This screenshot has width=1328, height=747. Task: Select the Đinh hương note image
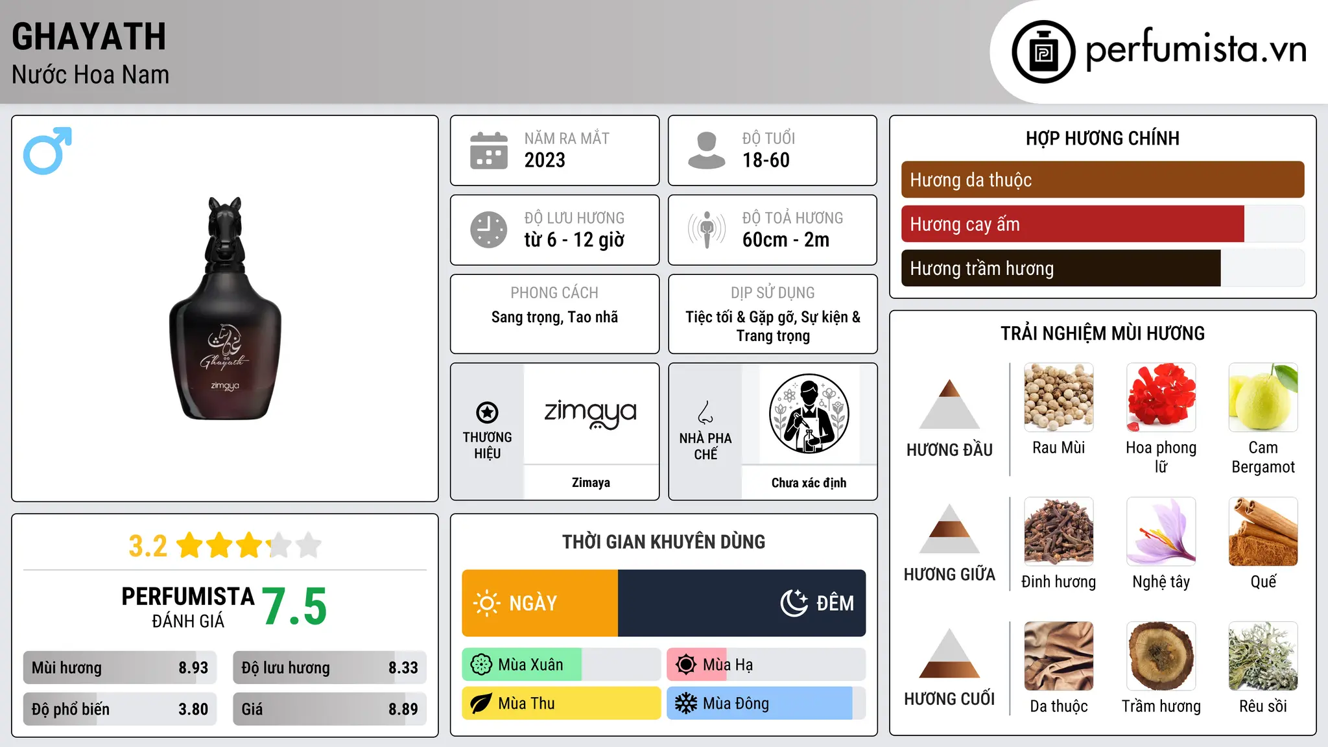click(x=1059, y=532)
